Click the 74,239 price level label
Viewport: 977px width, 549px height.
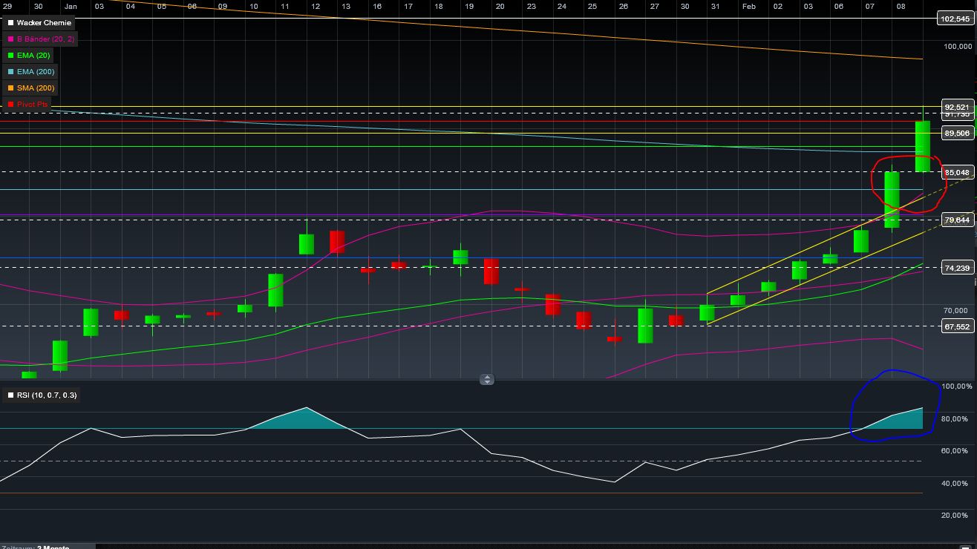pyautogui.click(x=955, y=268)
